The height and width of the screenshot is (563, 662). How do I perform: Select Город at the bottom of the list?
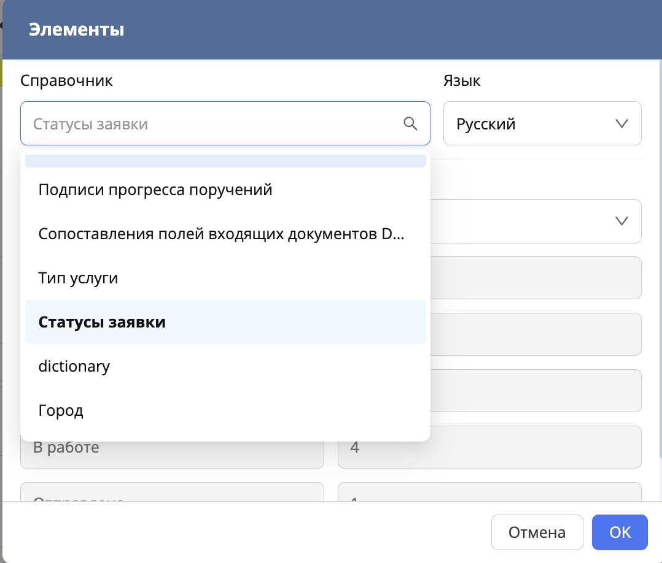61,410
